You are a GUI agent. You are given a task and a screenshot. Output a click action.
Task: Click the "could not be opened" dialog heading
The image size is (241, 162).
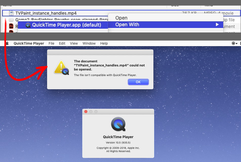pos(109,65)
